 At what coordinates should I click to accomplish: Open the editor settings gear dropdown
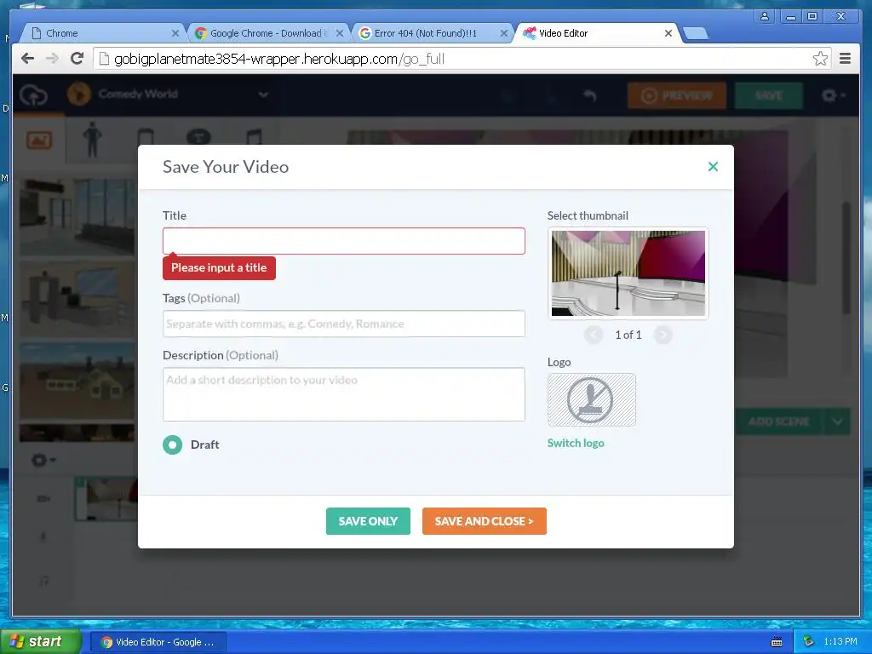834,95
